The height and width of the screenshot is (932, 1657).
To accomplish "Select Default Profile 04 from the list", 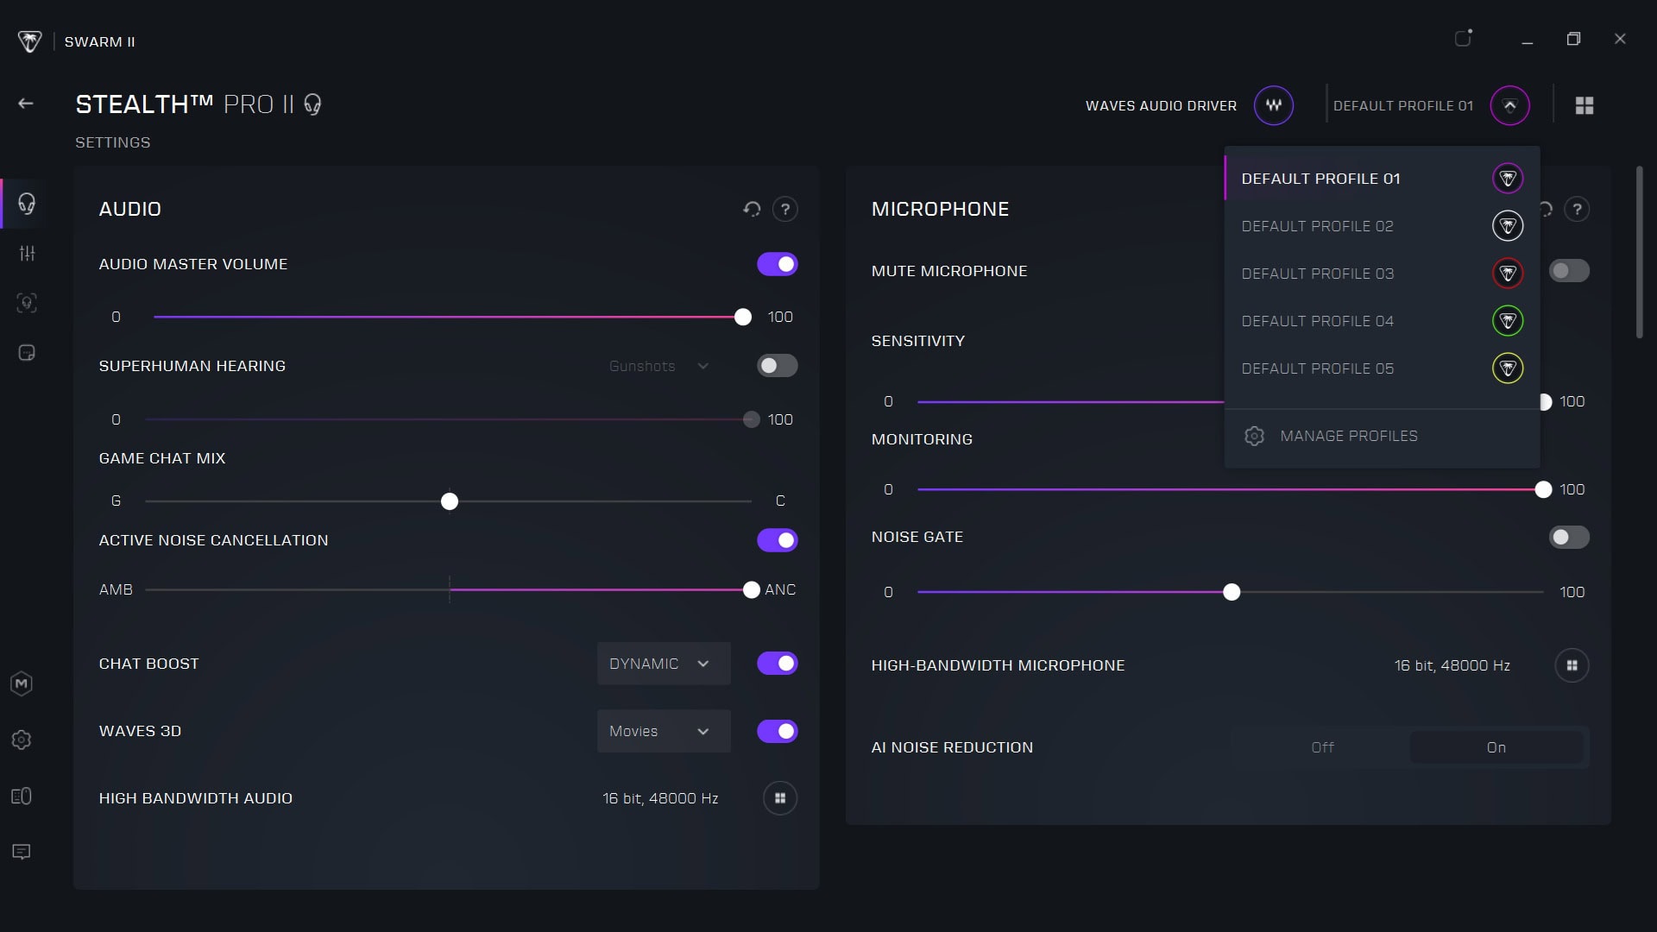I will pos(1383,321).
